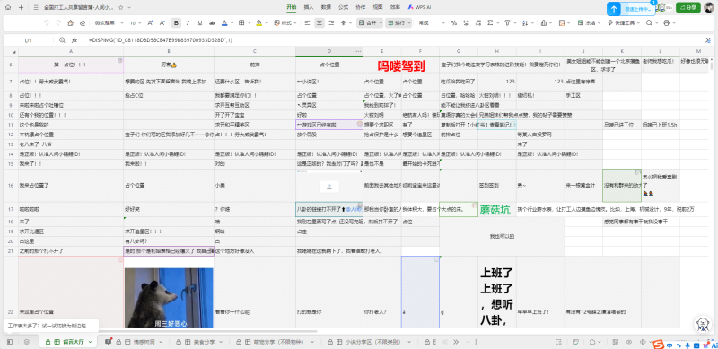Align text right
The height and width of the screenshot is (349, 718).
pos(331,23)
